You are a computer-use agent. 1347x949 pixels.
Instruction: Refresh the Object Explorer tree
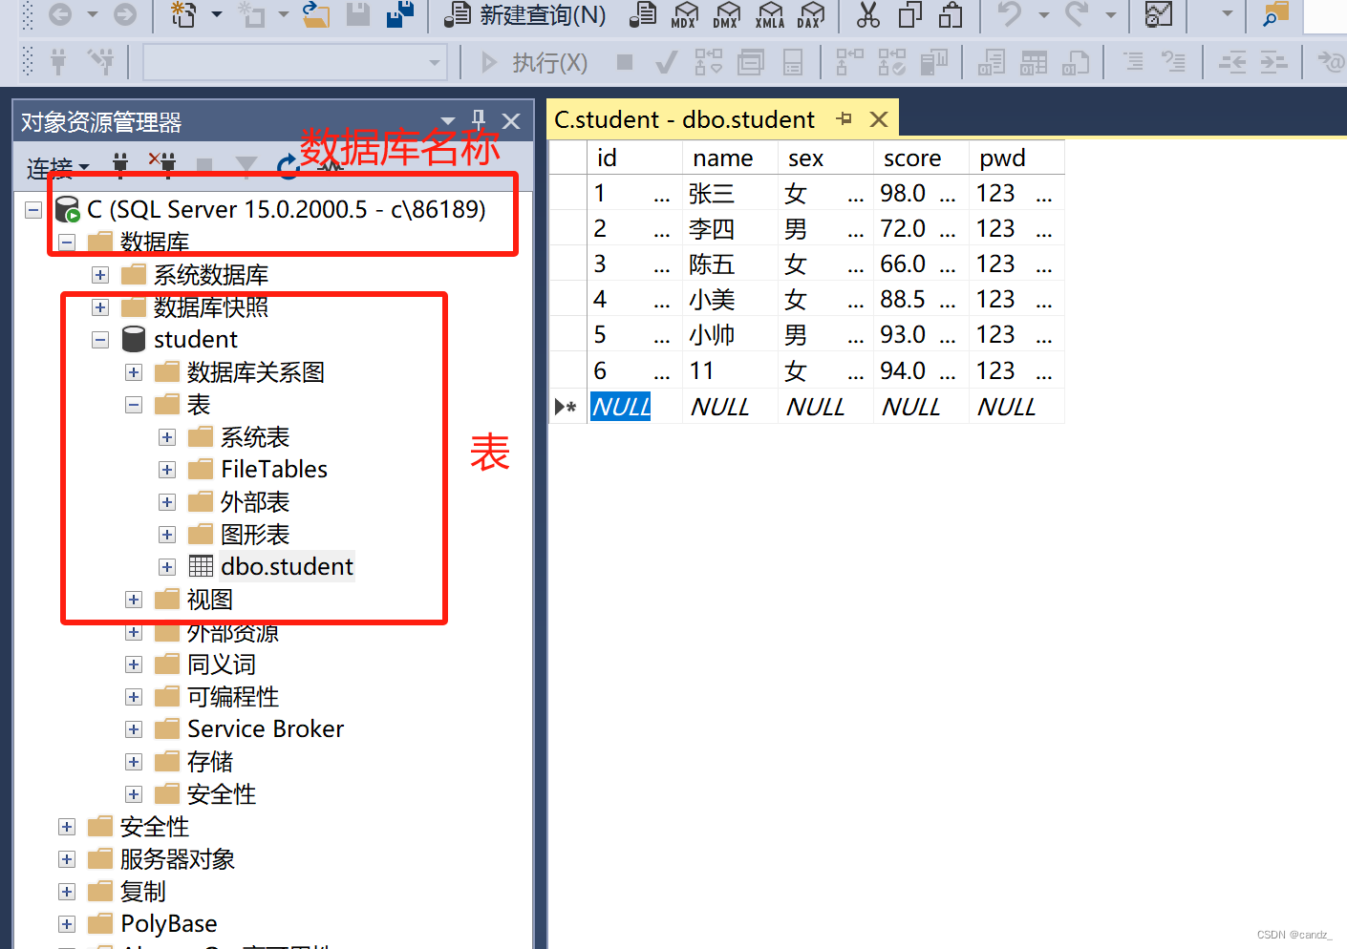click(289, 164)
